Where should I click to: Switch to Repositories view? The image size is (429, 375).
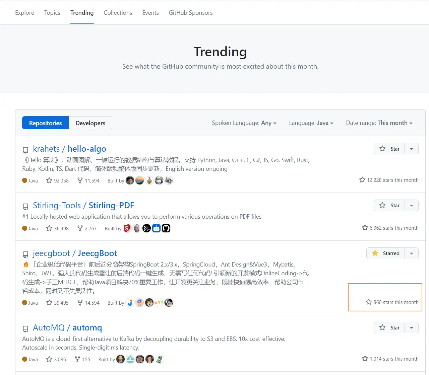(46, 123)
